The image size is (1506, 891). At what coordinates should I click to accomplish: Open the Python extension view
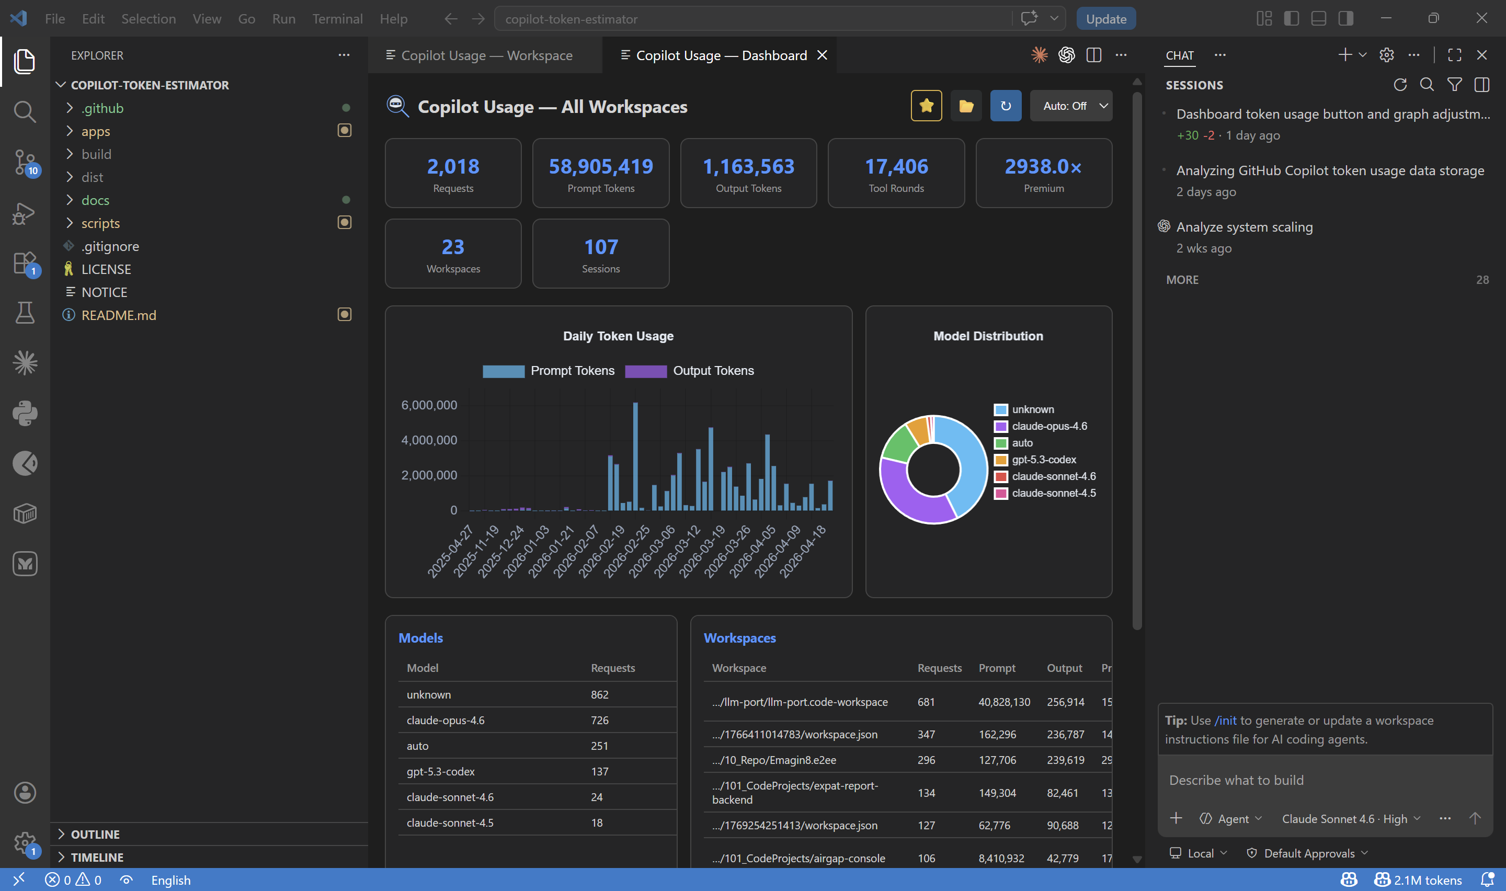pyautogui.click(x=25, y=413)
